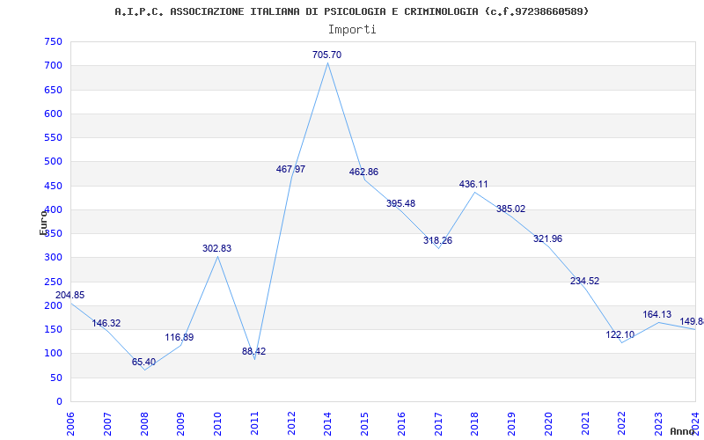The height and width of the screenshot is (440, 704).
Task: Click the 2019 x-axis year label
Action: coord(512,424)
